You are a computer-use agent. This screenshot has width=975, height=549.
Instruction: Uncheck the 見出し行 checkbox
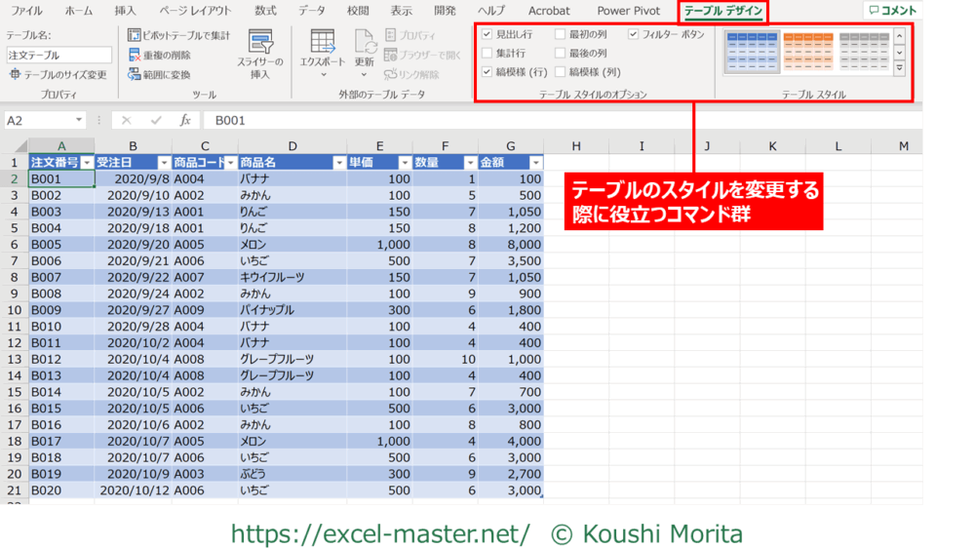point(487,34)
